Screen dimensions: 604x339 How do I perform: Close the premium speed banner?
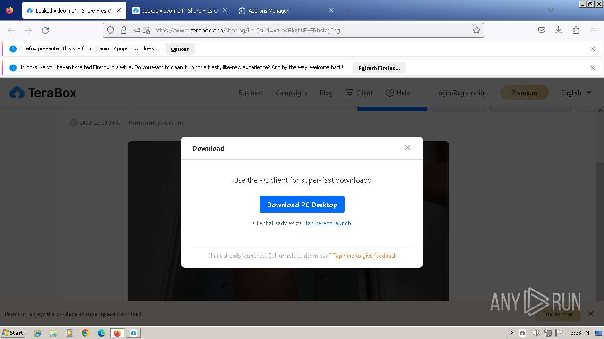tap(590, 314)
